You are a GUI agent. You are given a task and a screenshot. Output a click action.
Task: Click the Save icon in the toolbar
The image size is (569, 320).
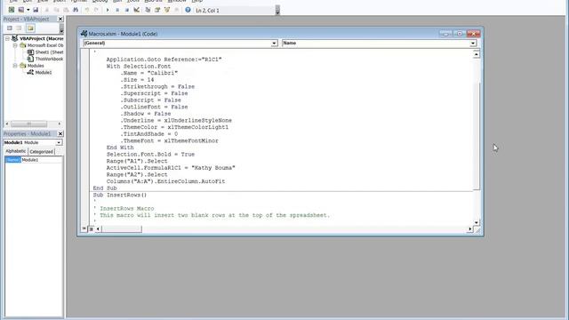36,10
